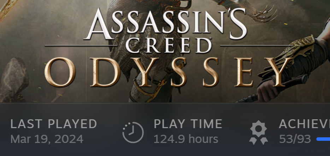Click the line left of CREED text
The image size is (330, 156).
(81, 46)
